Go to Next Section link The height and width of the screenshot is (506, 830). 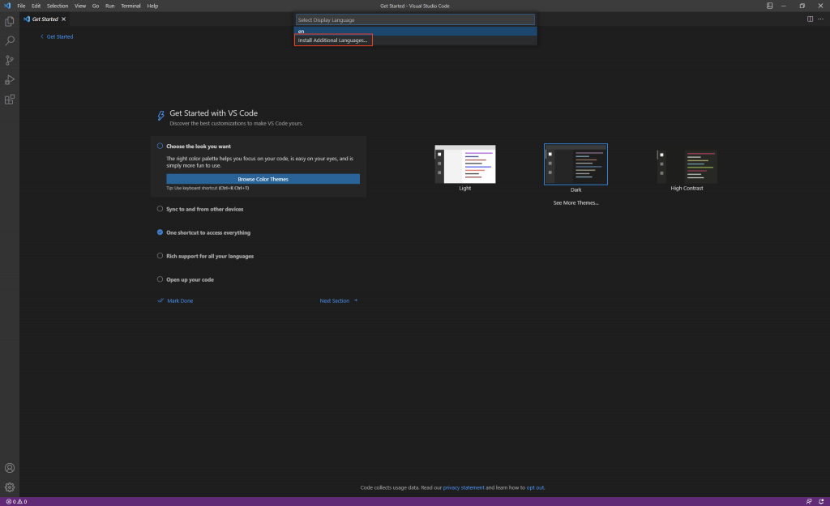[x=335, y=300]
